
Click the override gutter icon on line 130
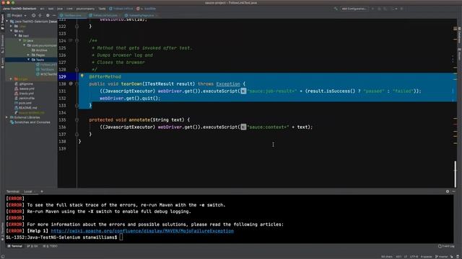coord(71,83)
